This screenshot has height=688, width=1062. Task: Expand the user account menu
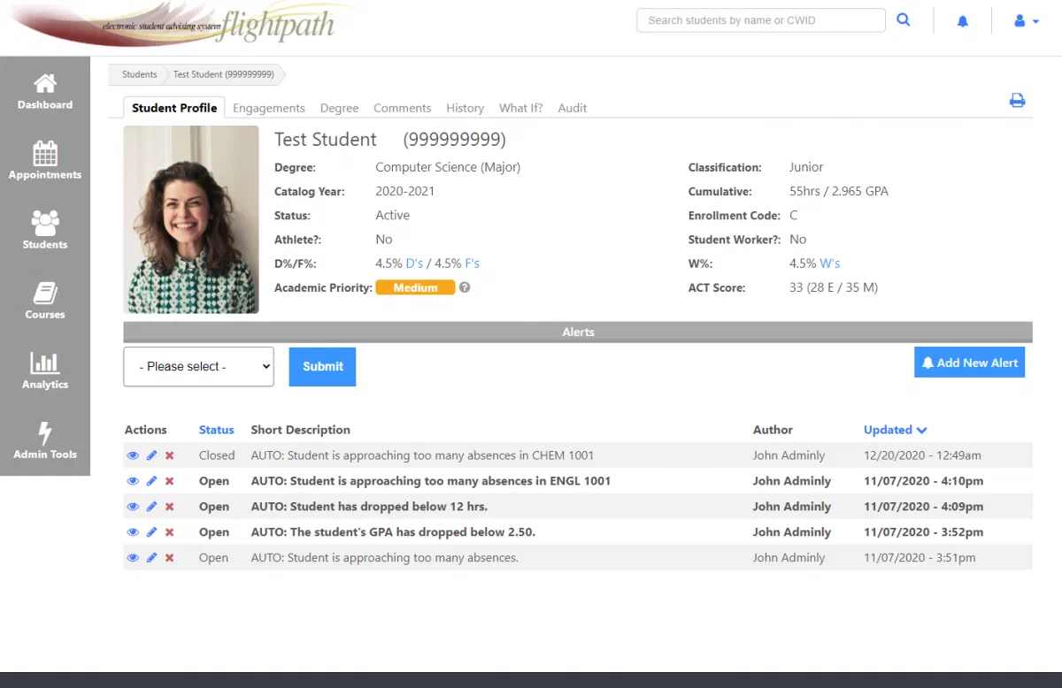[1027, 20]
